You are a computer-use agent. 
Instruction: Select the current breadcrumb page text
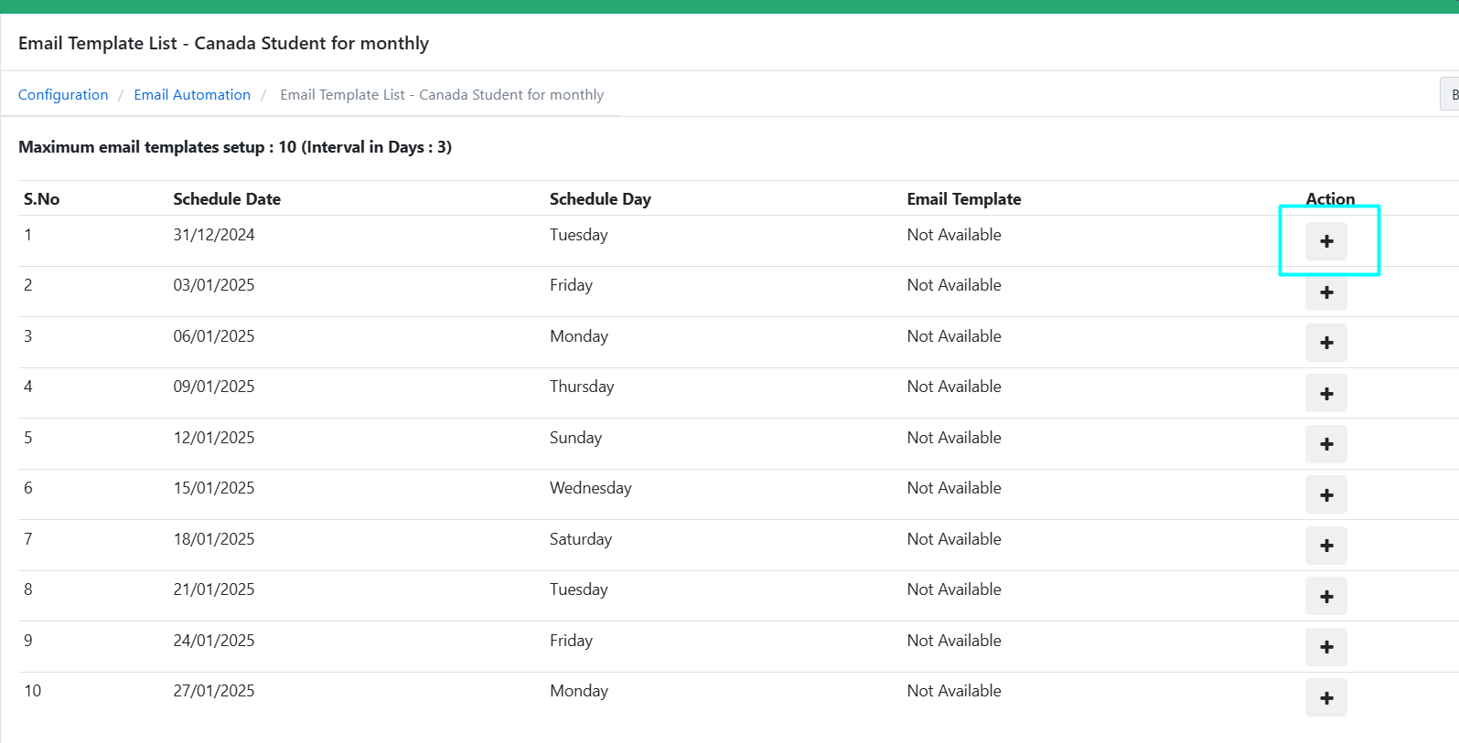click(x=442, y=95)
